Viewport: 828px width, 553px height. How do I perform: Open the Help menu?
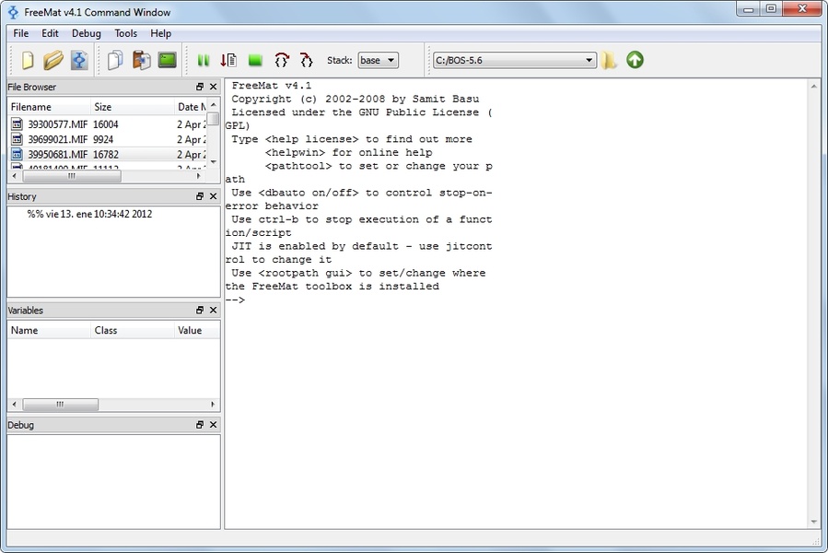[x=160, y=33]
